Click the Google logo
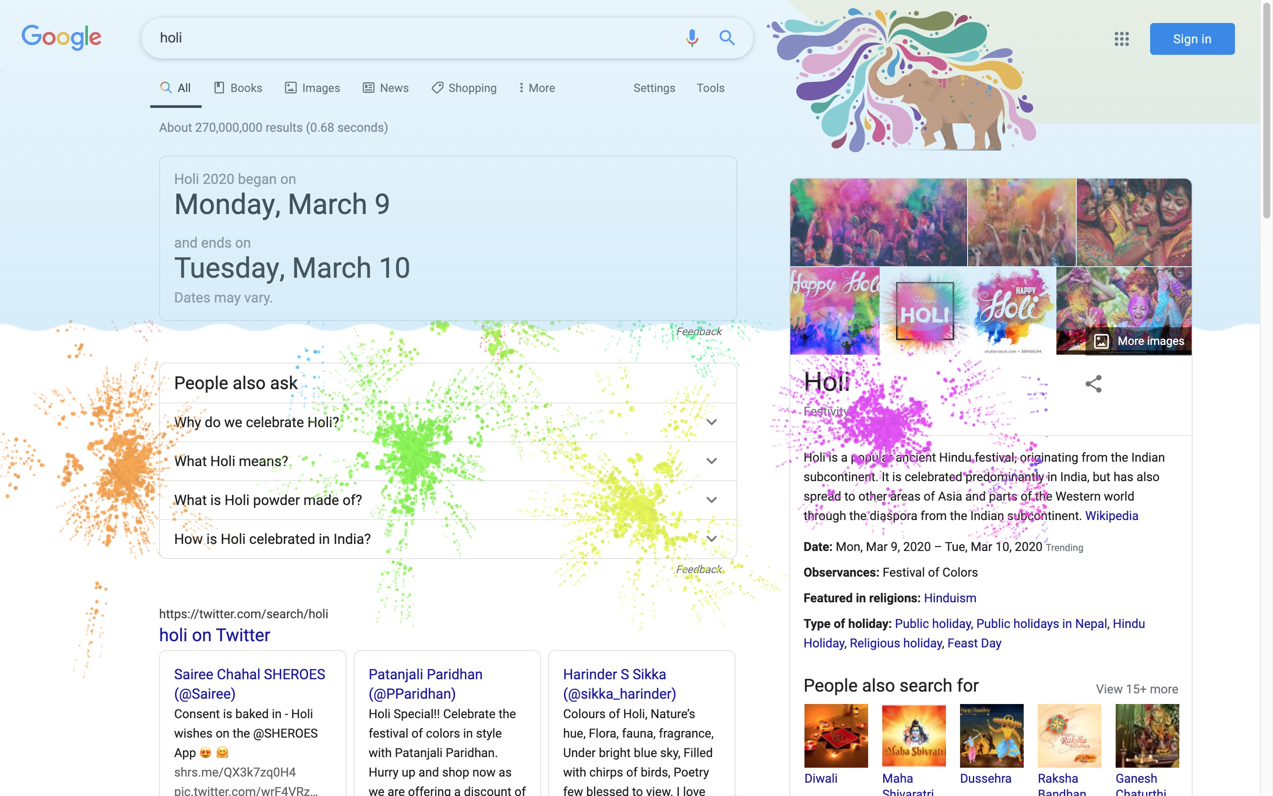Screen dimensions: 1273x796 tap(61, 37)
